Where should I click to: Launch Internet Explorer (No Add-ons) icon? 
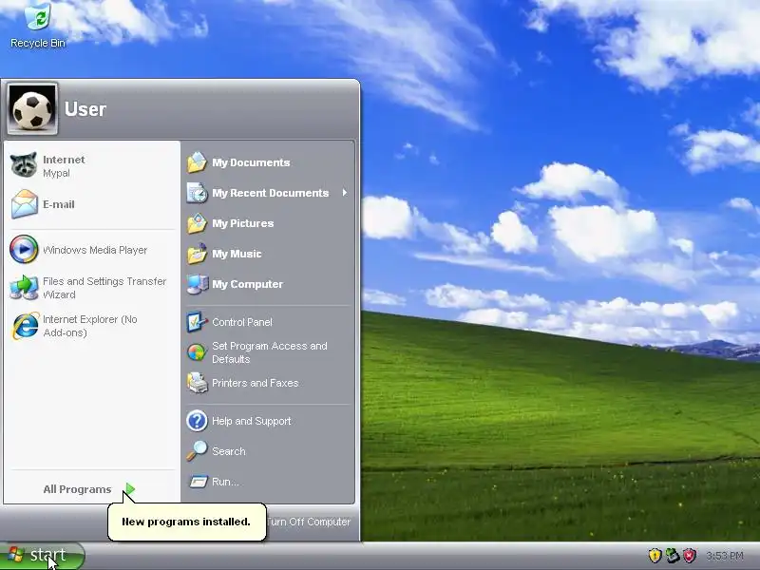pos(25,326)
